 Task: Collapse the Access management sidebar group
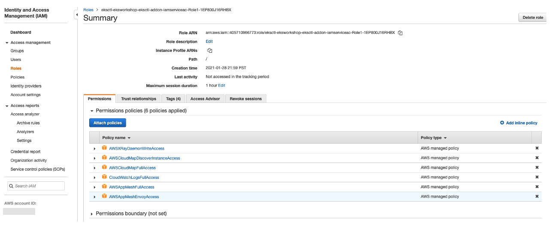tap(7, 43)
